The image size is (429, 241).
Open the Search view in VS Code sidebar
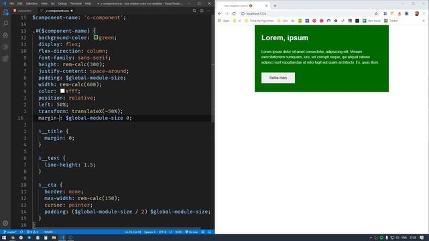pyautogui.click(x=5, y=24)
